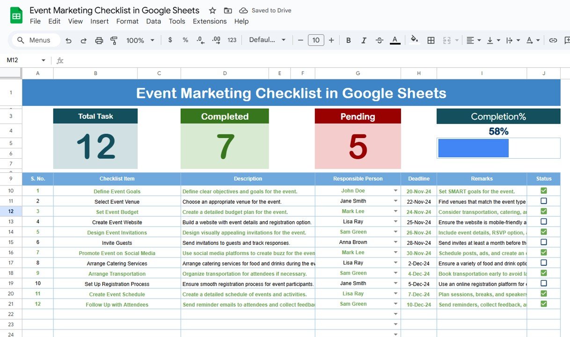
Task: Open the fill color picker
Action: [414, 40]
